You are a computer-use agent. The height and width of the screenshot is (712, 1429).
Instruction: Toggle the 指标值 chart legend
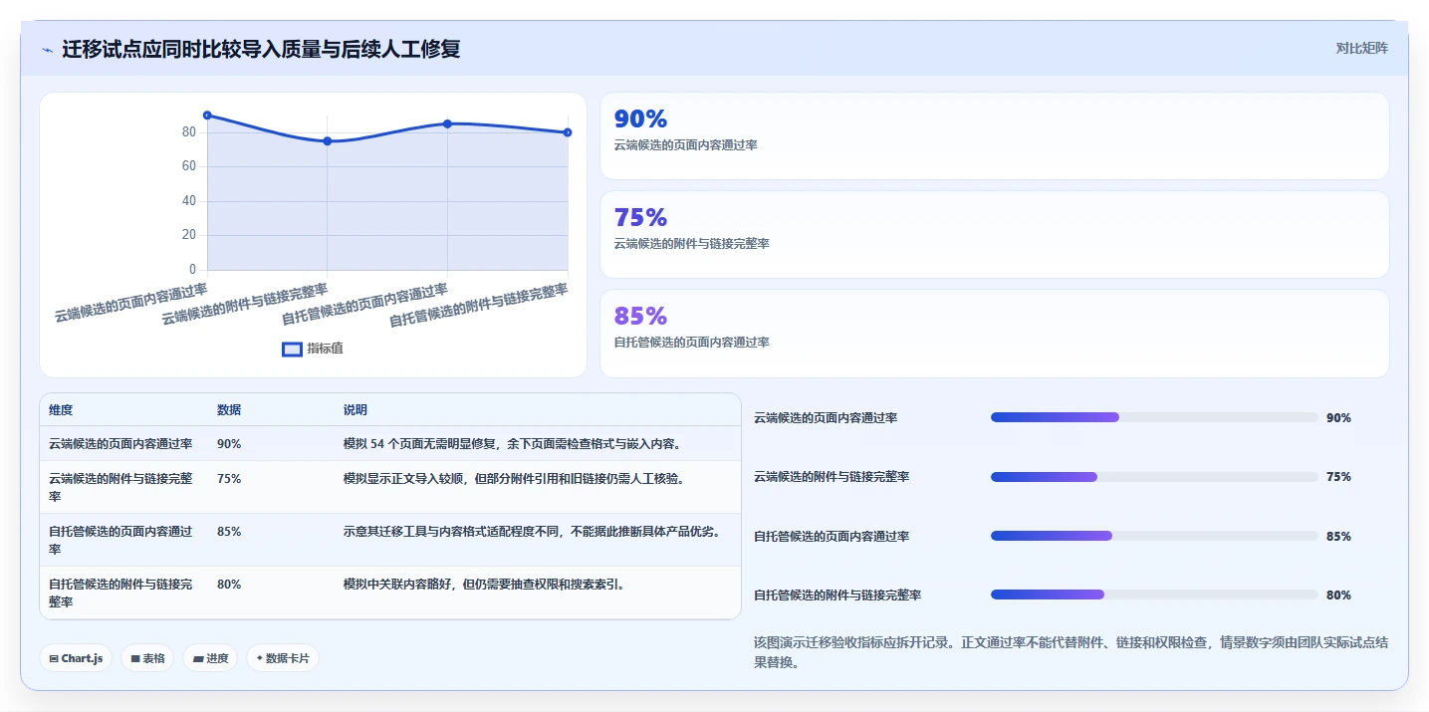313,349
